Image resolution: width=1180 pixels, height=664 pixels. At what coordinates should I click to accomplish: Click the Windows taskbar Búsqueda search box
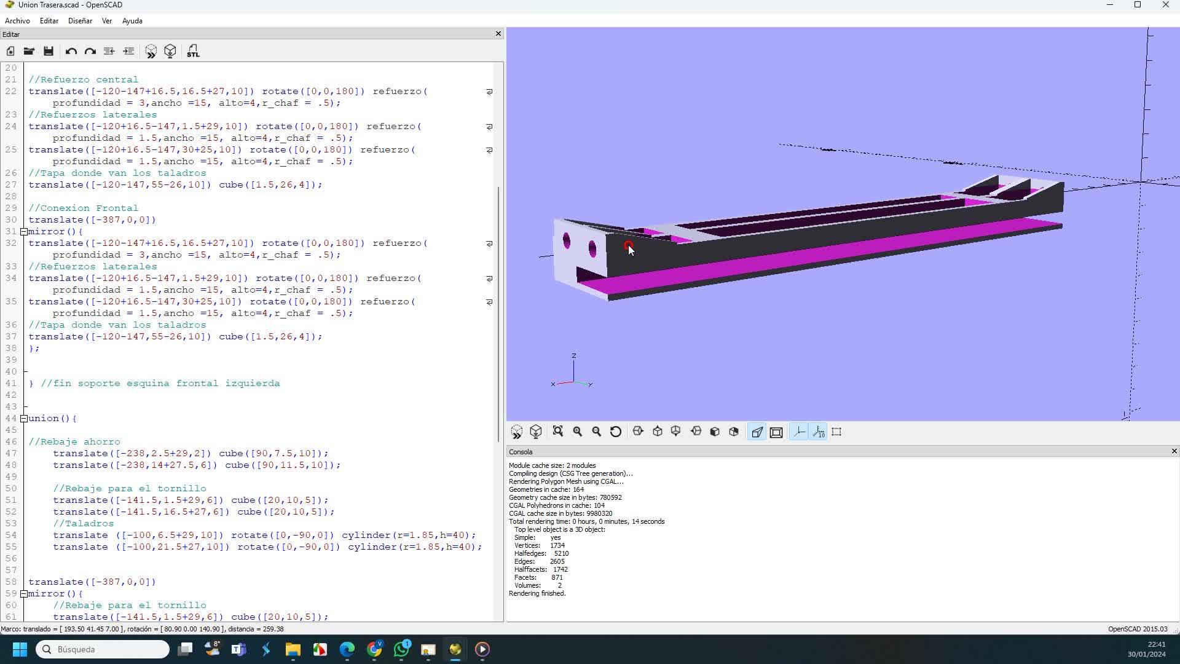point(103,649)
